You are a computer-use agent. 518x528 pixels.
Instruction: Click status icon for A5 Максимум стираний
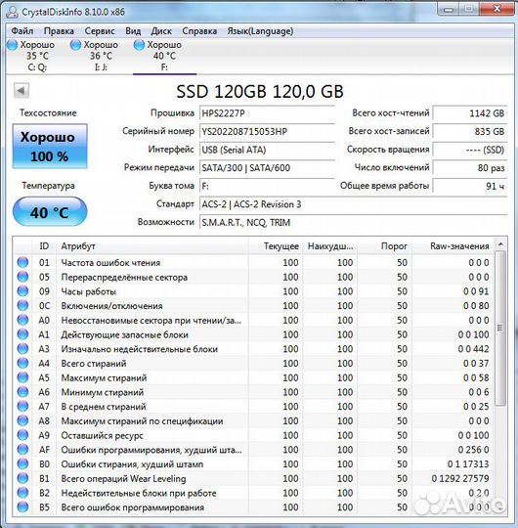22,377
